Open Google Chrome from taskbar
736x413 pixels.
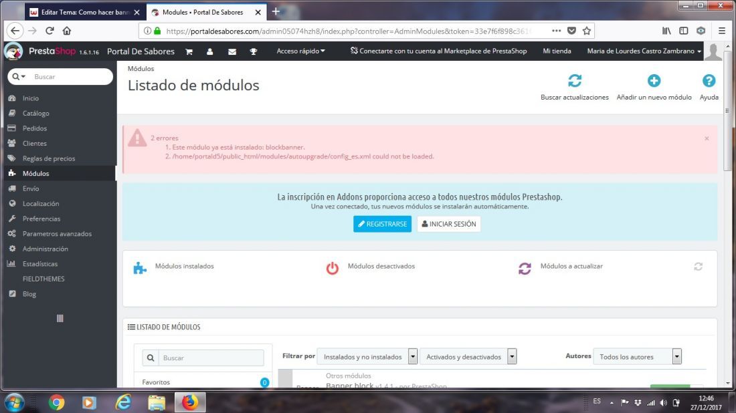56,402
